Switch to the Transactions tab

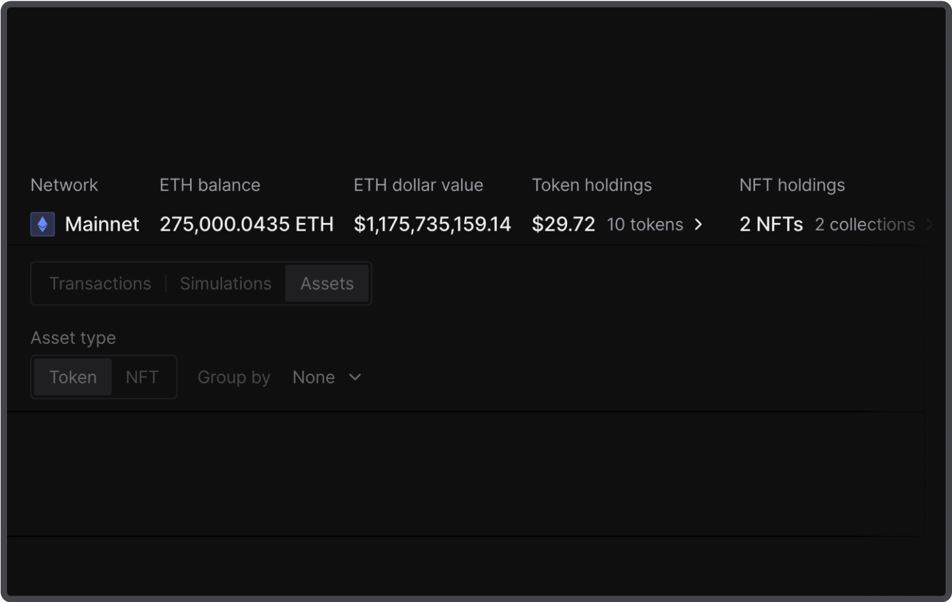[x=100, y=284]
